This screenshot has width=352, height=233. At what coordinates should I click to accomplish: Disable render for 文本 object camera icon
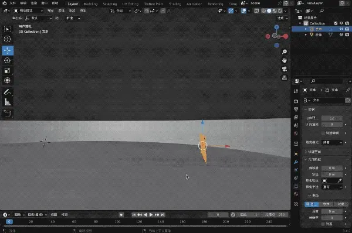click(x=347, y=29)
